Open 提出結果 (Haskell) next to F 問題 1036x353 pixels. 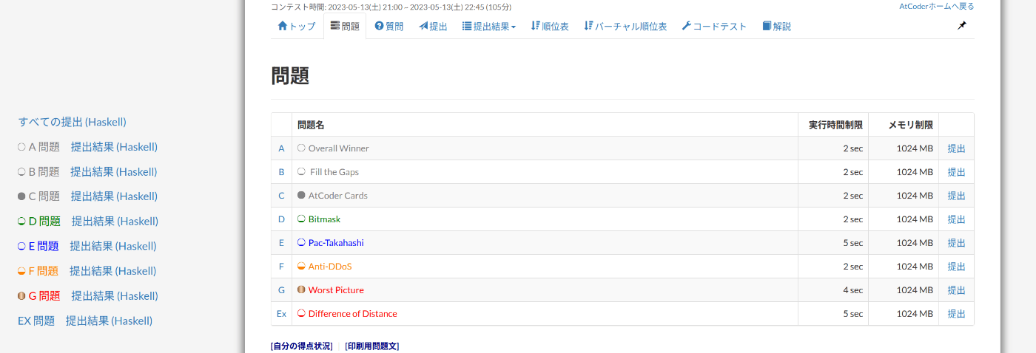(114, 271)
